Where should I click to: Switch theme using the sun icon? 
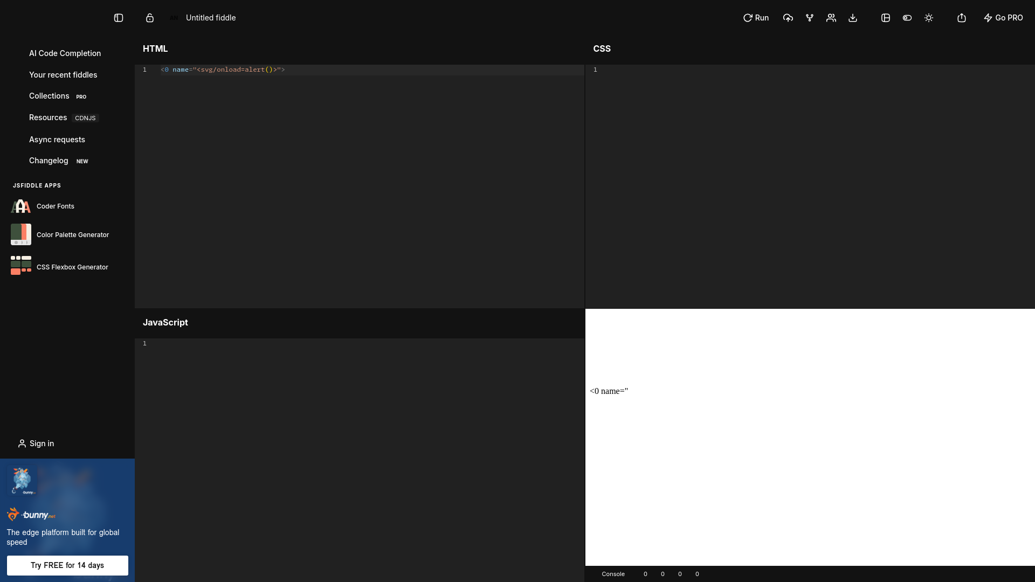[928, 18]
